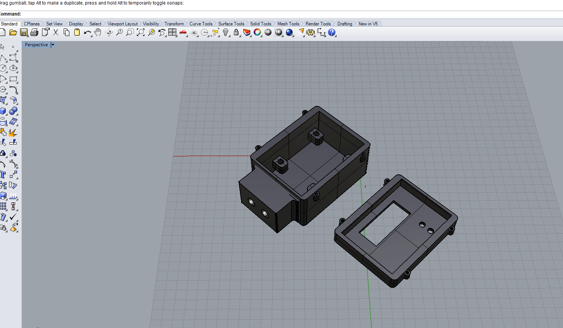Viewport: 563px width, 328px height.
Task: Copy to clipboard icon in Standard toolbar
Action: click(x=66, y=33)
